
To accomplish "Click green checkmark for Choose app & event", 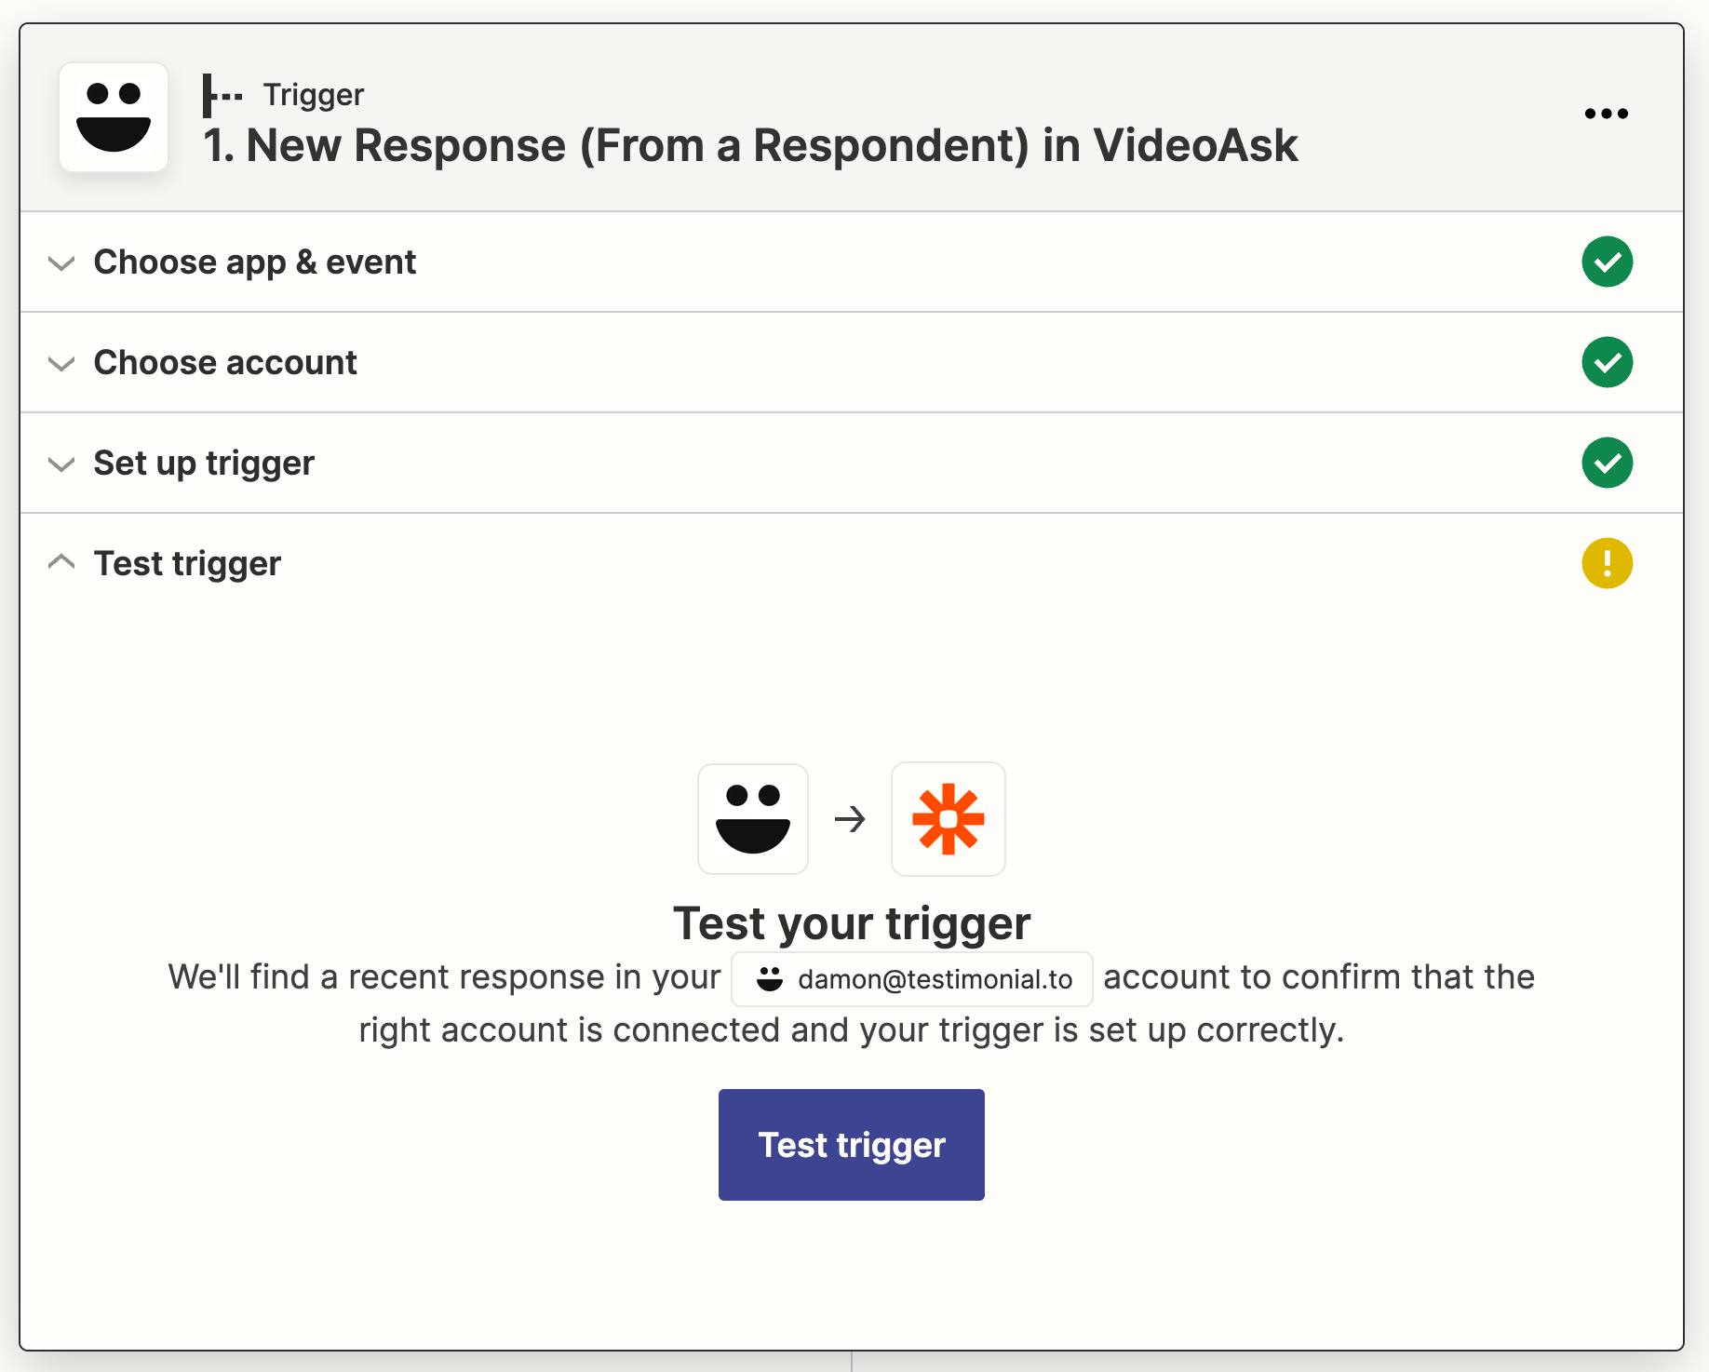I will pos(1607,262).
